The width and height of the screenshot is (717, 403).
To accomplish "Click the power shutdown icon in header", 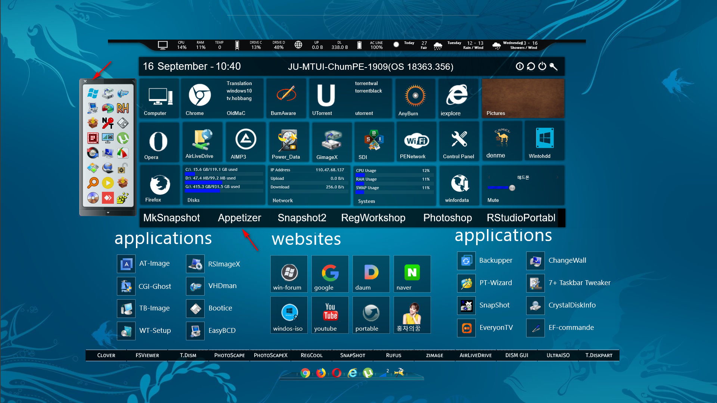I will coord(542,66).
